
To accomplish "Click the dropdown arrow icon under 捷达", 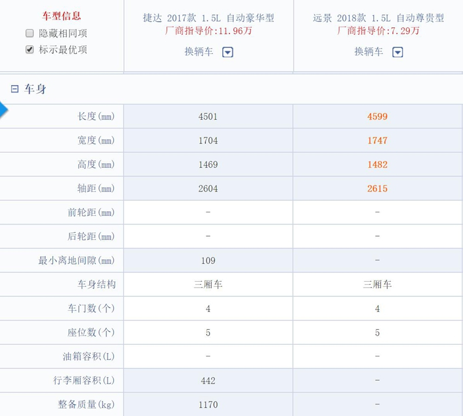I will click(x=227, y=52).
